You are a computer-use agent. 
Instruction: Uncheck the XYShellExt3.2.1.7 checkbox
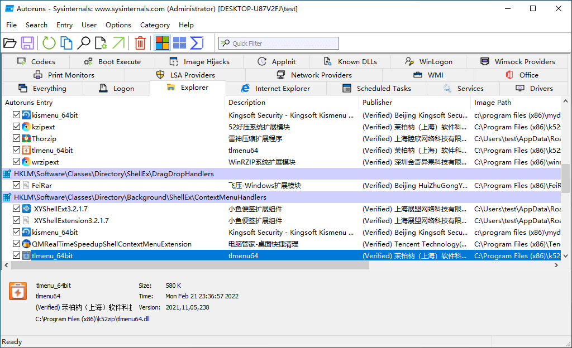[x=16, y=209]
